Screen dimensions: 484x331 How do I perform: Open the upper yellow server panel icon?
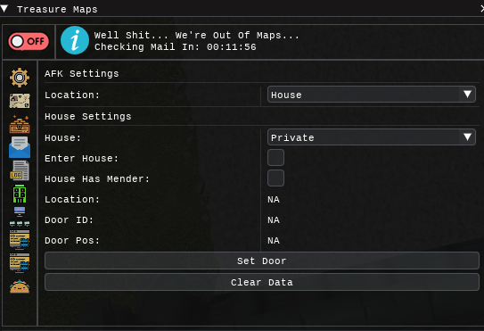(x=20, y=239)
